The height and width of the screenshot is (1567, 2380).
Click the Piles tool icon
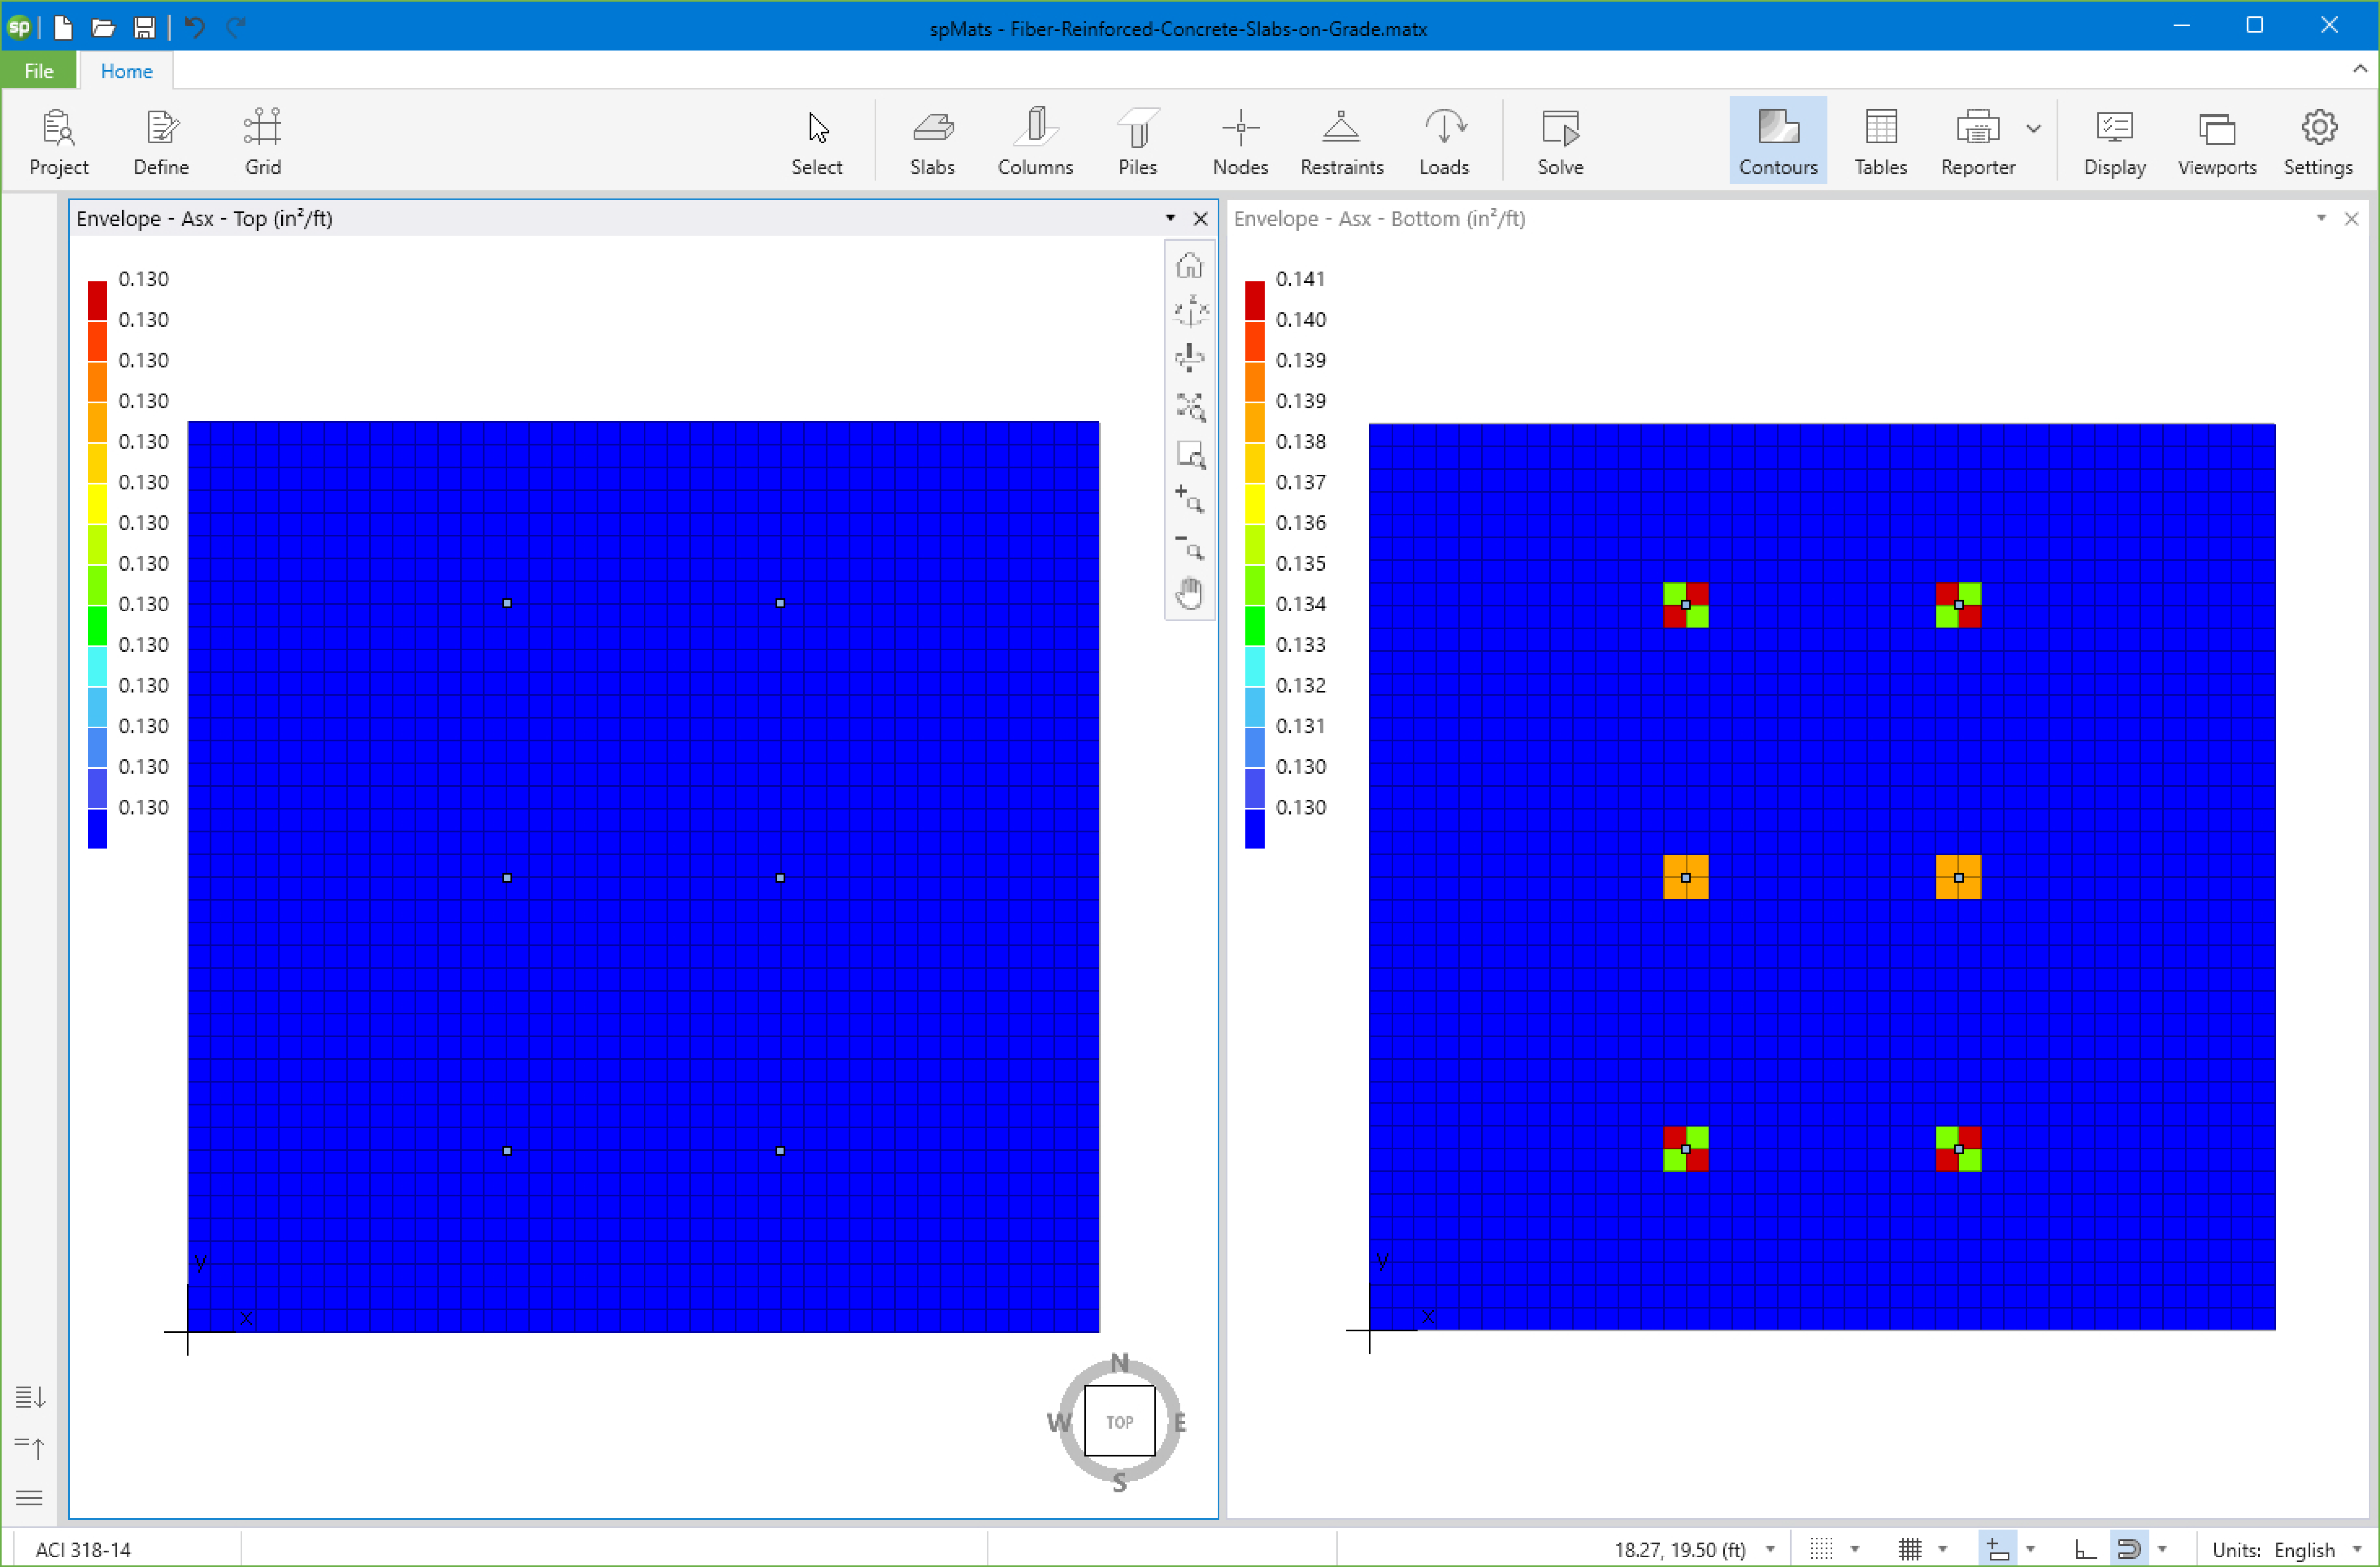click(x=1137, y=141)
